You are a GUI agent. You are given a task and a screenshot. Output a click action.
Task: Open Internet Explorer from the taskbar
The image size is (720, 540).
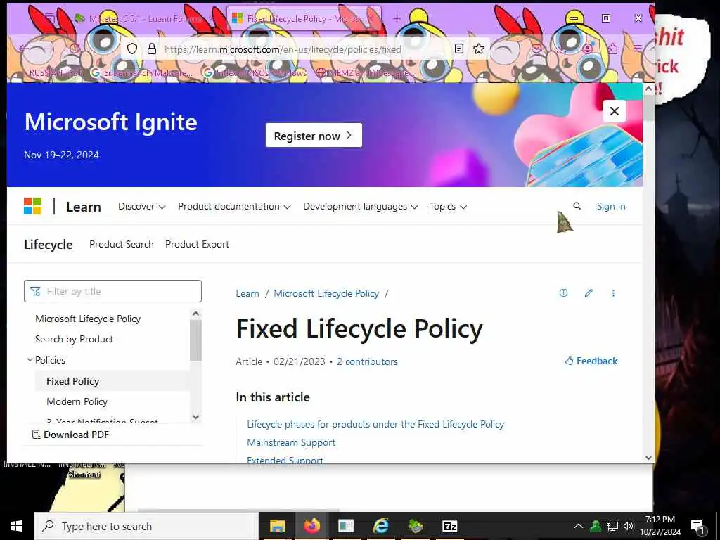click(380, 526)
